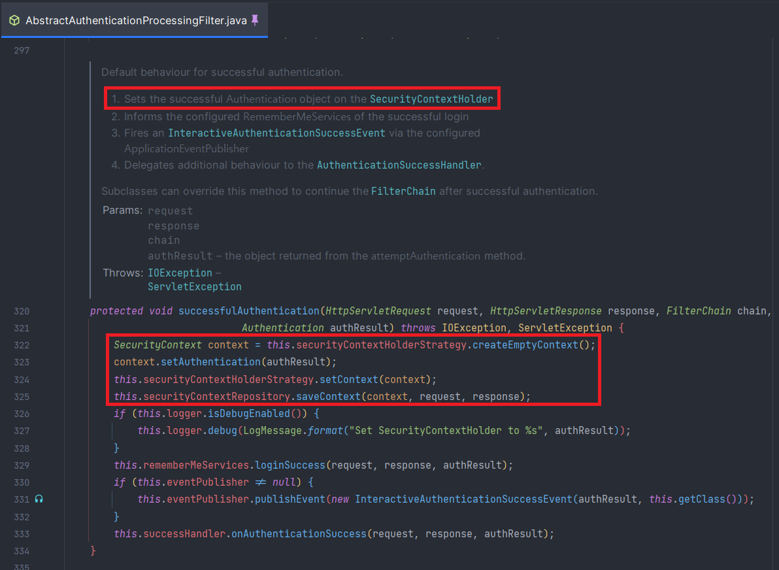
Task: Click the pin icon on the editor tab
Action: 255,20
